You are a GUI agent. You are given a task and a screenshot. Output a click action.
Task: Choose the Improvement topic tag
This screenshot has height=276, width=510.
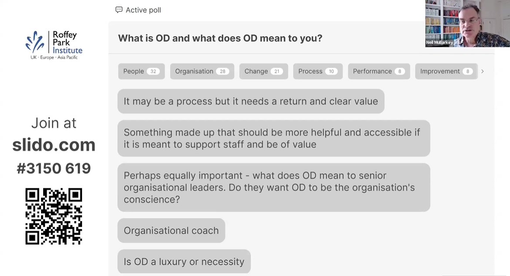coord(446,71)
